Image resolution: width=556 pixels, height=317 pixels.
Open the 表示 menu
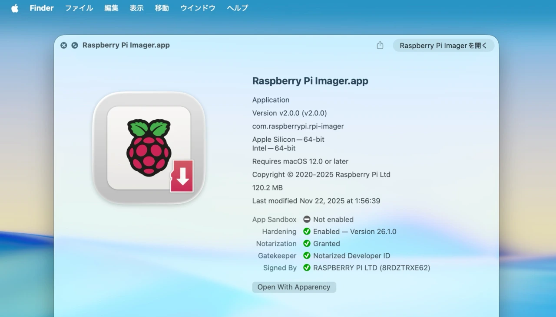tap(136, 8)
